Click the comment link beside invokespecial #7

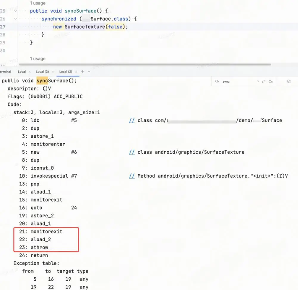tap(132, 176)
